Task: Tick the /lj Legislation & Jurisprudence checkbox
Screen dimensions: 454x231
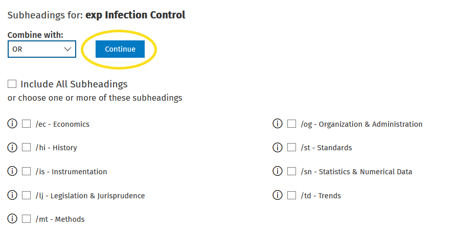Action: pyautogui.click(x=27, y=195)
